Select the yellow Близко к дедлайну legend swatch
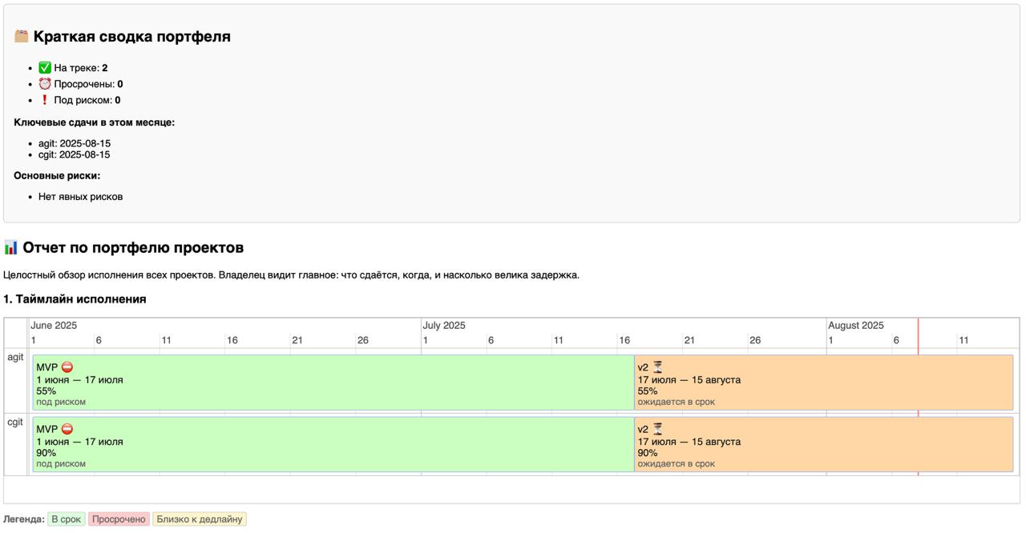Screen dimensions: 1026x533 coord(199,519)
